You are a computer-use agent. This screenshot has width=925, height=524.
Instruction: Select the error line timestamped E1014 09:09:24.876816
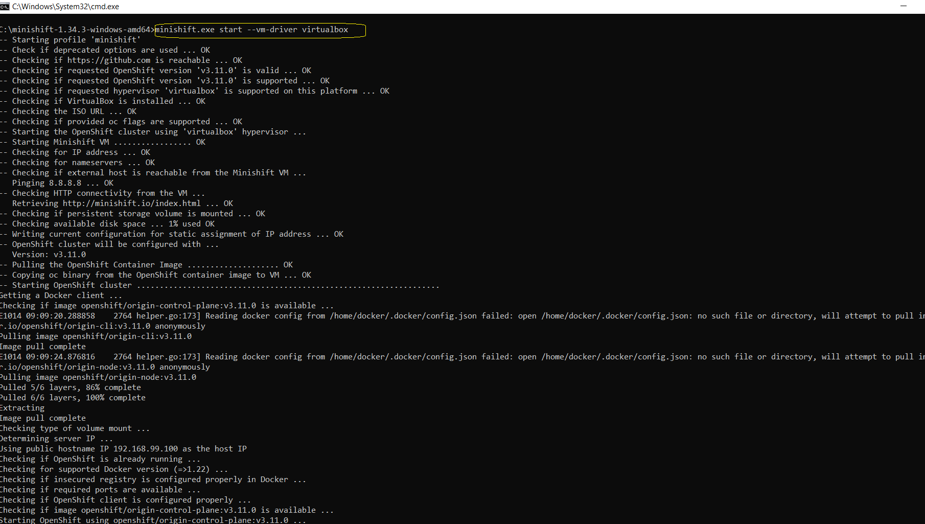(462, 357)
